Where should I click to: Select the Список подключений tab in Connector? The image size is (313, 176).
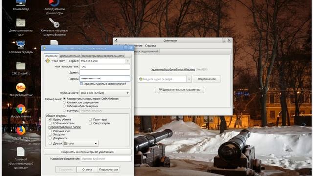[147, 51]
